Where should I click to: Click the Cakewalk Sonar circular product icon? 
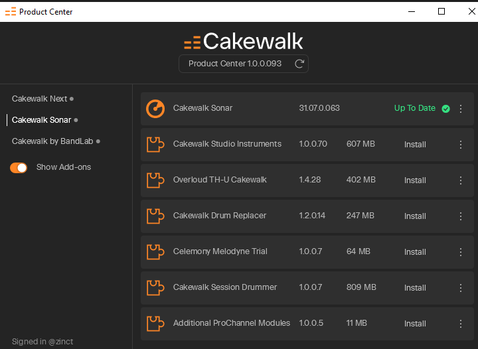[155, 109]
